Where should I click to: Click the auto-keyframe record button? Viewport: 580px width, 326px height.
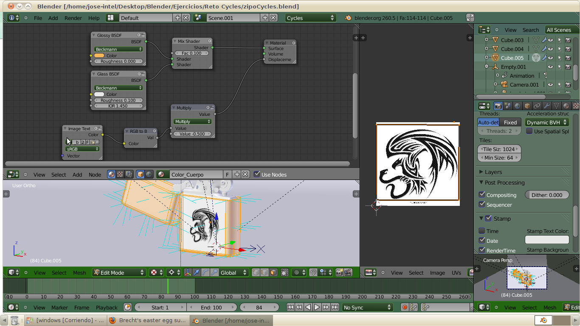pos(405,307)
